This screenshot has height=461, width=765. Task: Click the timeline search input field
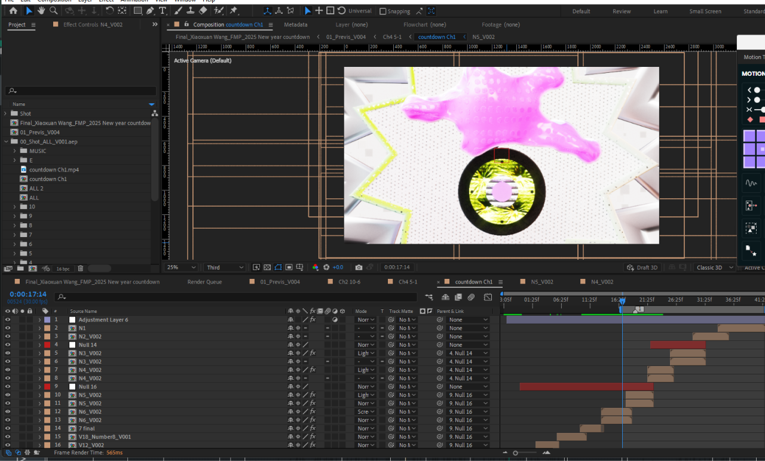click(x=239, y=297)
